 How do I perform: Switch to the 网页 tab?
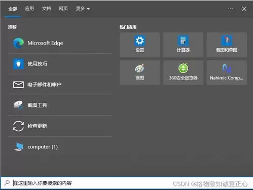click(x=63, y=9)
